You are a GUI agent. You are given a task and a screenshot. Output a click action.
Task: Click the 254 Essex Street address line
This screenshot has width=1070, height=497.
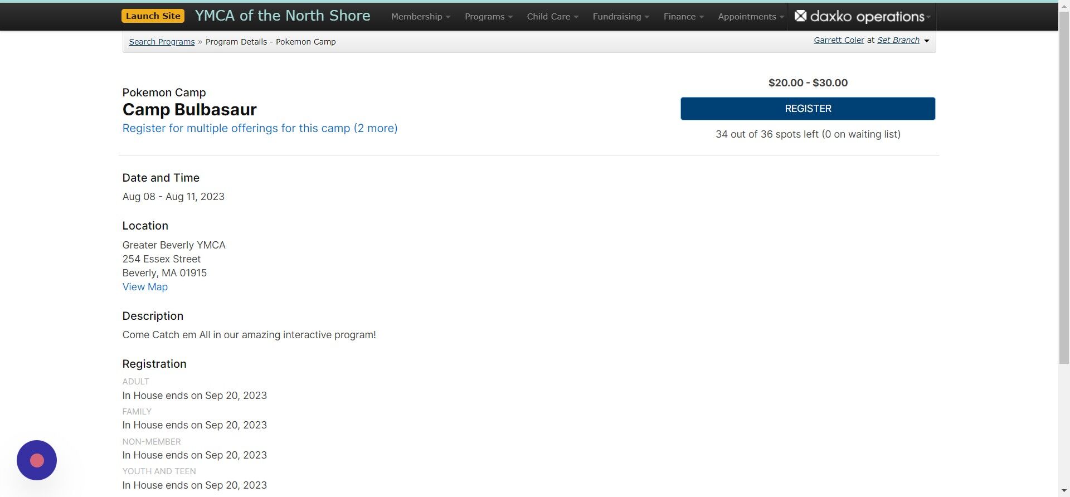pyautogui.click(x=162, y=259)
